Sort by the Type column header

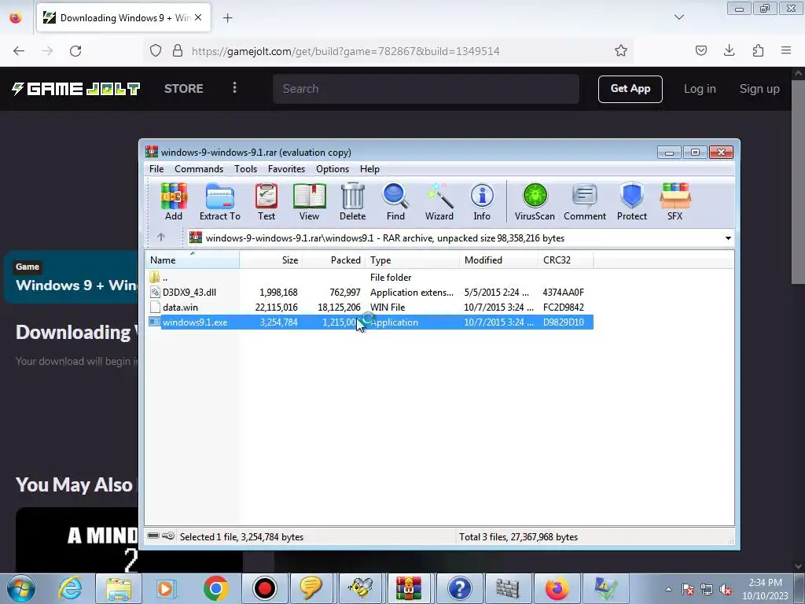tap(412, 260)
